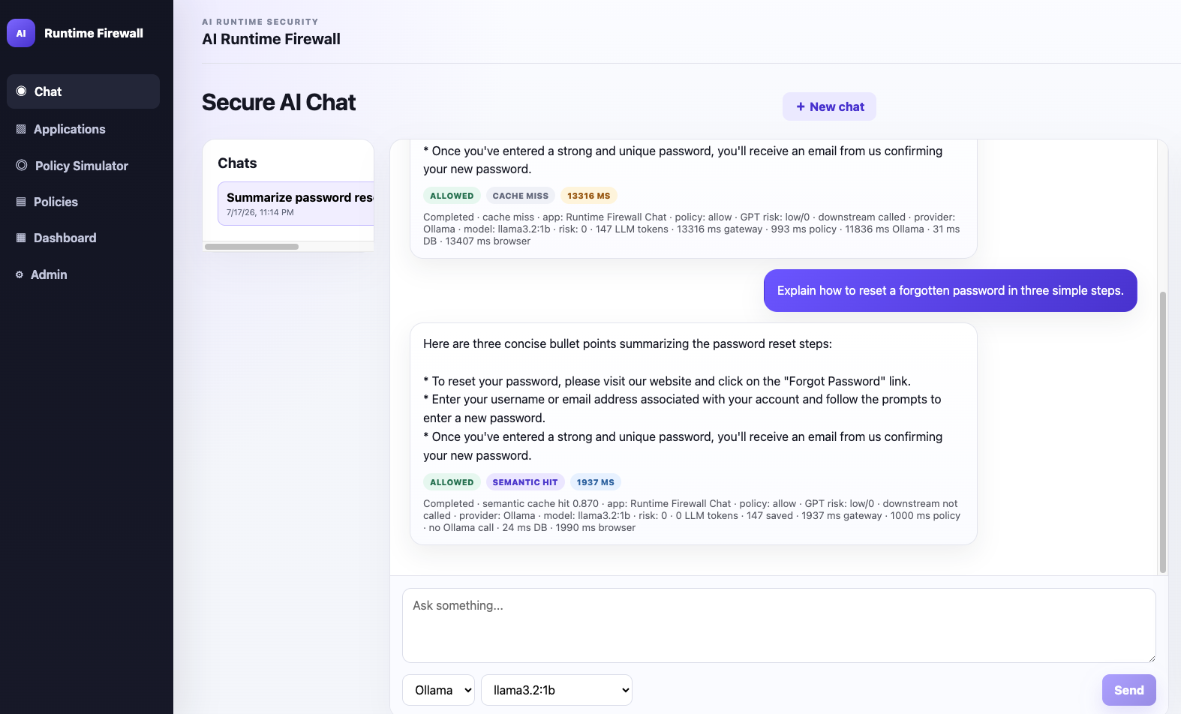
Task: Open the Ollama provider dropdown
Action: [x=439, y=690]
